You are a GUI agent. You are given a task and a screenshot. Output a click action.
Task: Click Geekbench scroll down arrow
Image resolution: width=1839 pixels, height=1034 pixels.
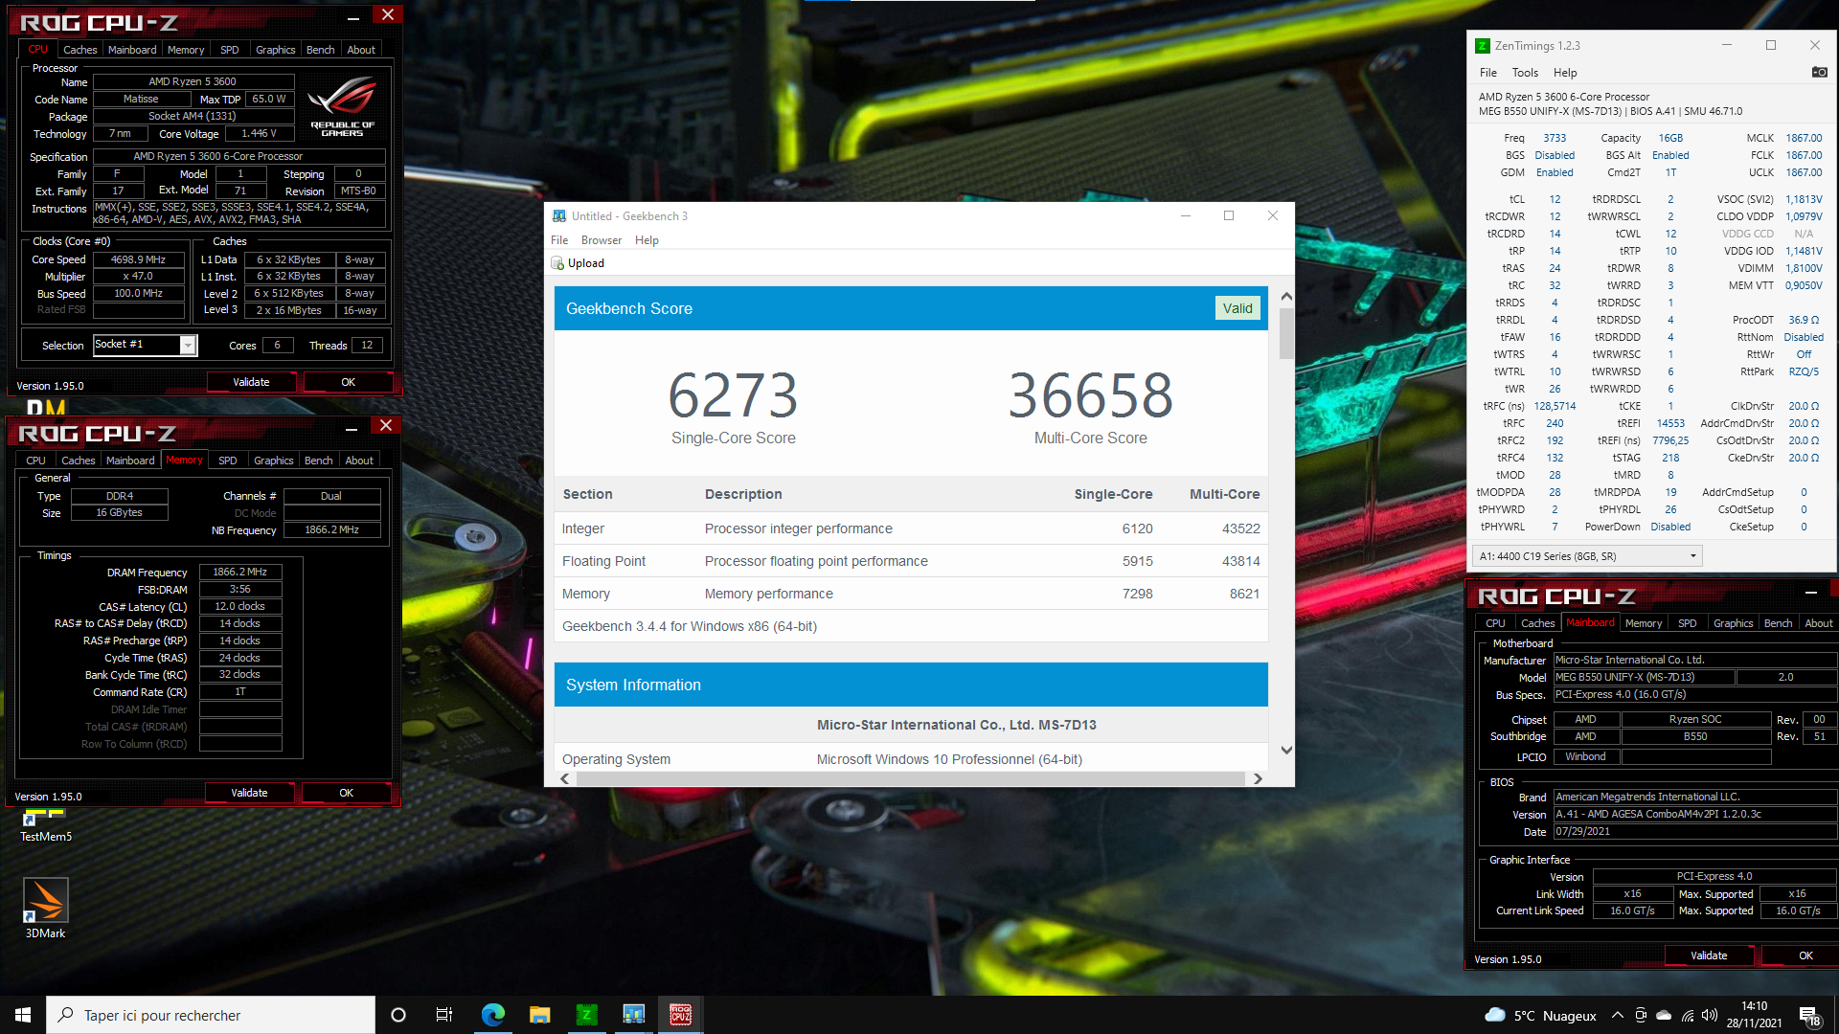point(1286,751)
